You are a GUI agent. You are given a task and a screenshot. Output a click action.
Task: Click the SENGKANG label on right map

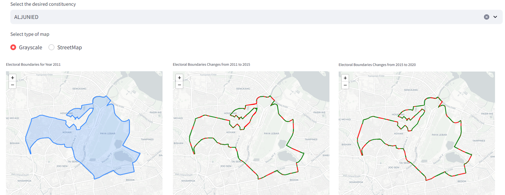(x=411, y=90)
